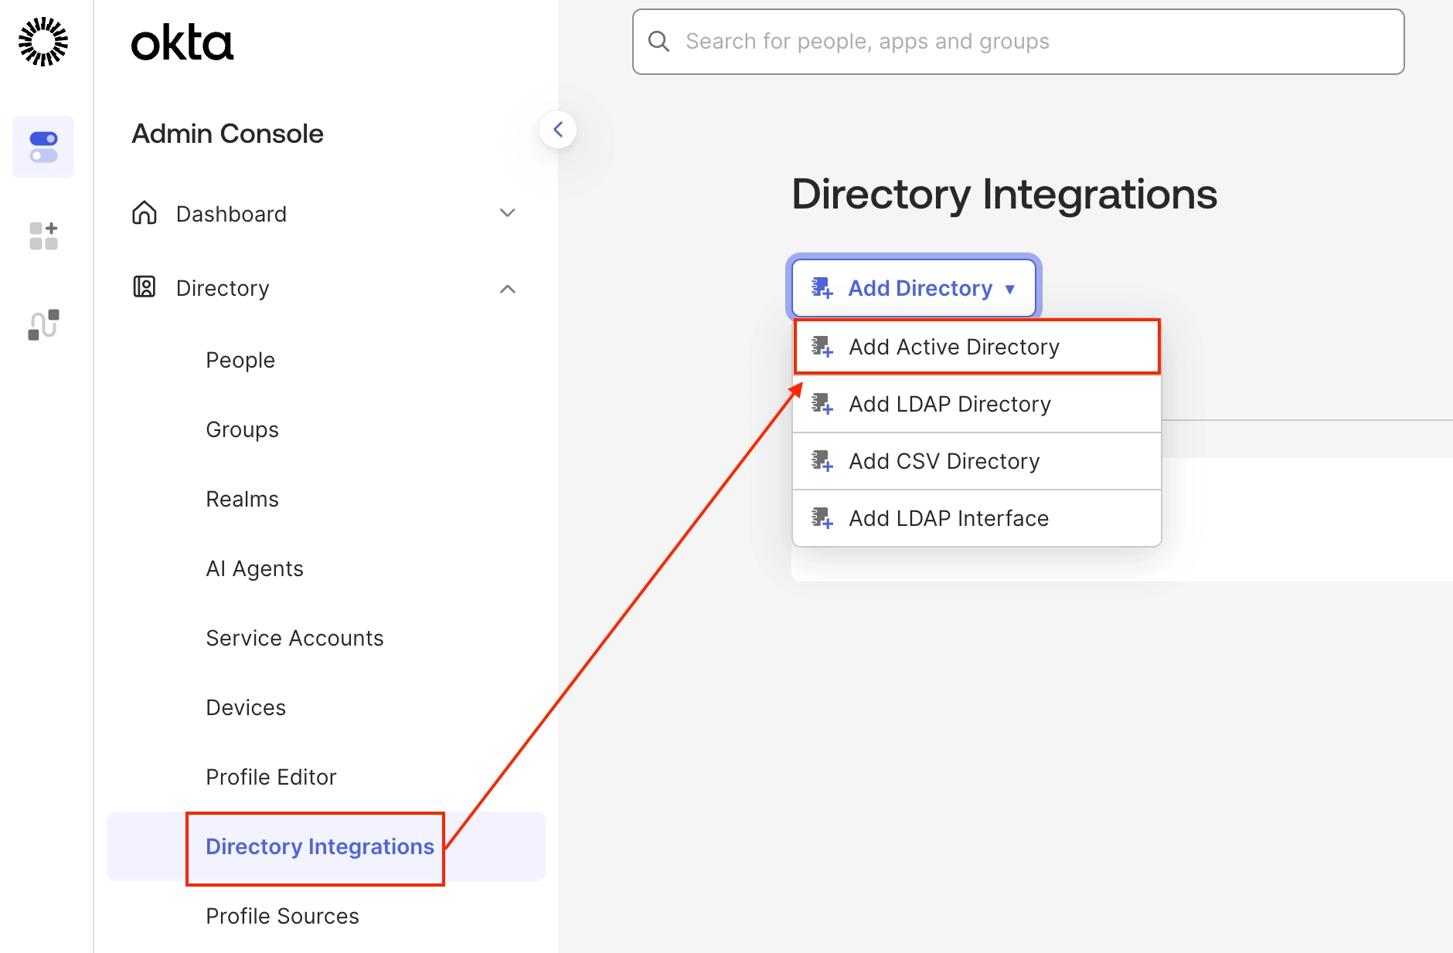Open Profile Editor in the sidebar
Screen dimensions: 1453x953
(x=271, y=777)
